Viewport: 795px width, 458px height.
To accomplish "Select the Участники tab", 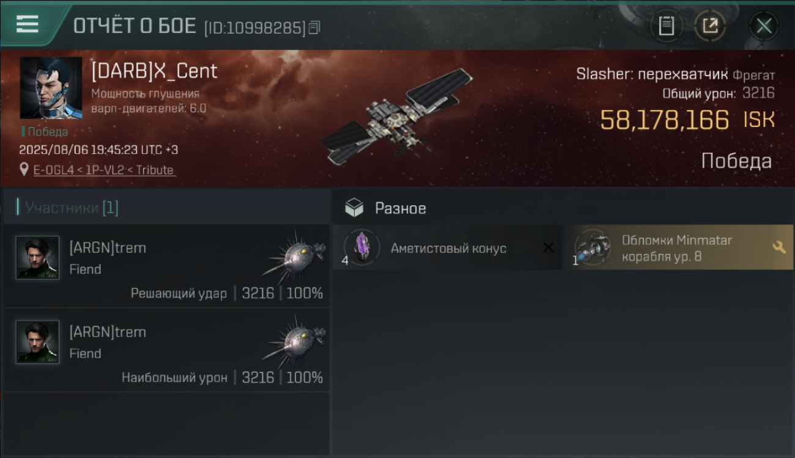I will point(71,208).
